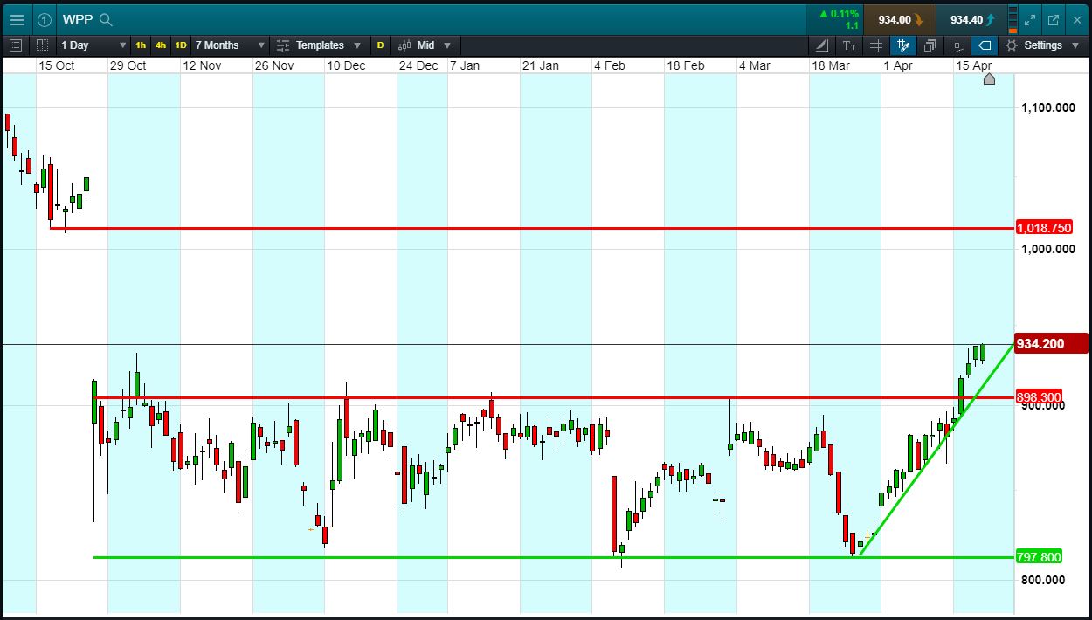Click the 26 Nov date label
This screenshot has width=1092, height=620.
tap(273, 65)
